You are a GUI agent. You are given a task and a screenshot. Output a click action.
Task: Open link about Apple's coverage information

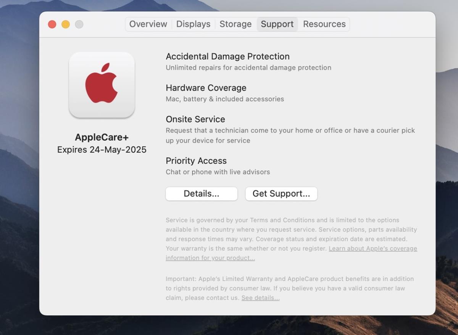[373, 248]
